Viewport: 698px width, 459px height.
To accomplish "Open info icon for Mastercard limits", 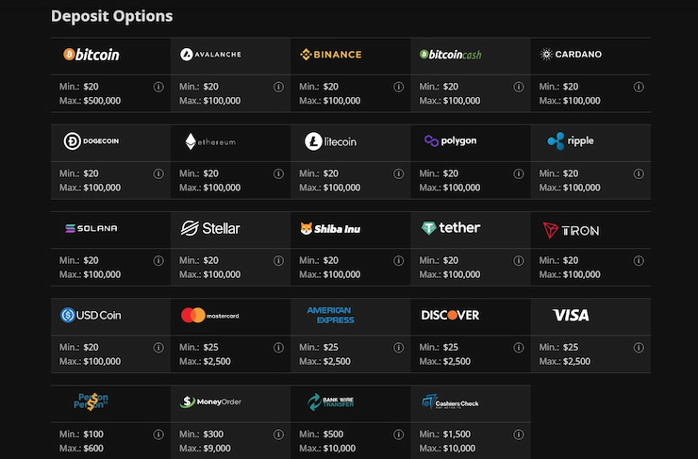I will click(x=278, y=348).
